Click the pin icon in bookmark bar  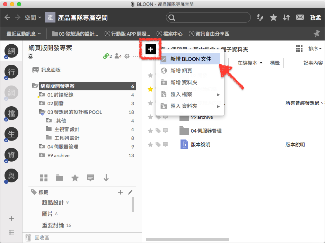[317, 33]
